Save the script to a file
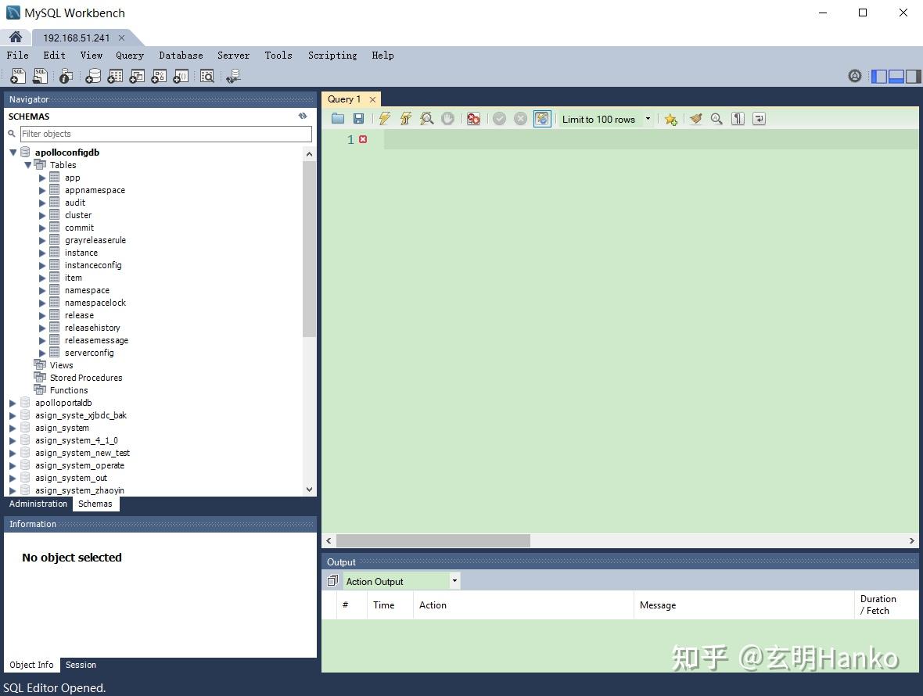923x696 pixels. 358,119
